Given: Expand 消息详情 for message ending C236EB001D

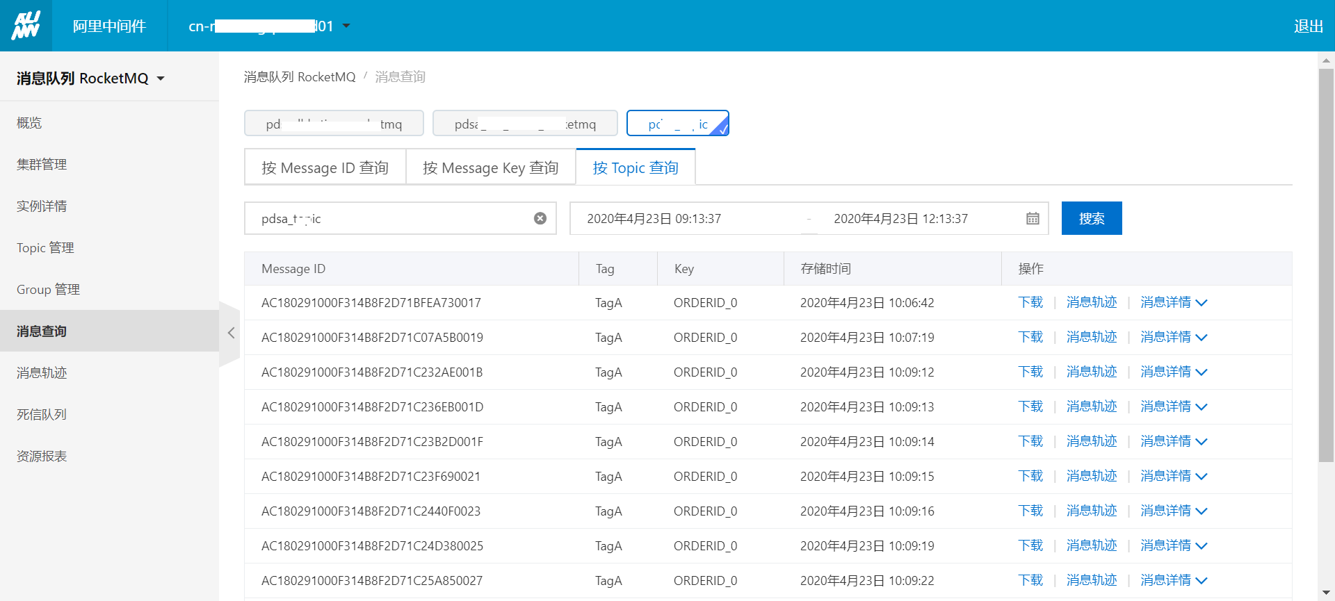Looking at the screenshot, I should click(1174, 407).
